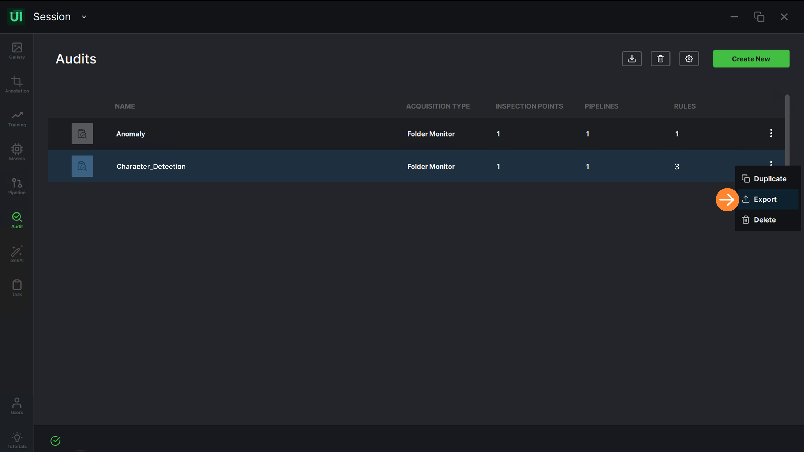Screen dimensions: 804x452
Task: Go to Annotation in the sidebar
Action: point(17,84)
